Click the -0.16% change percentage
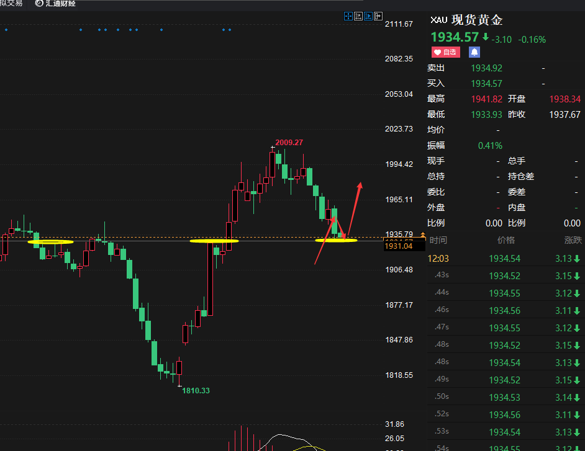The width and height of the screenshot is (585, 451). tap(532, 40)
